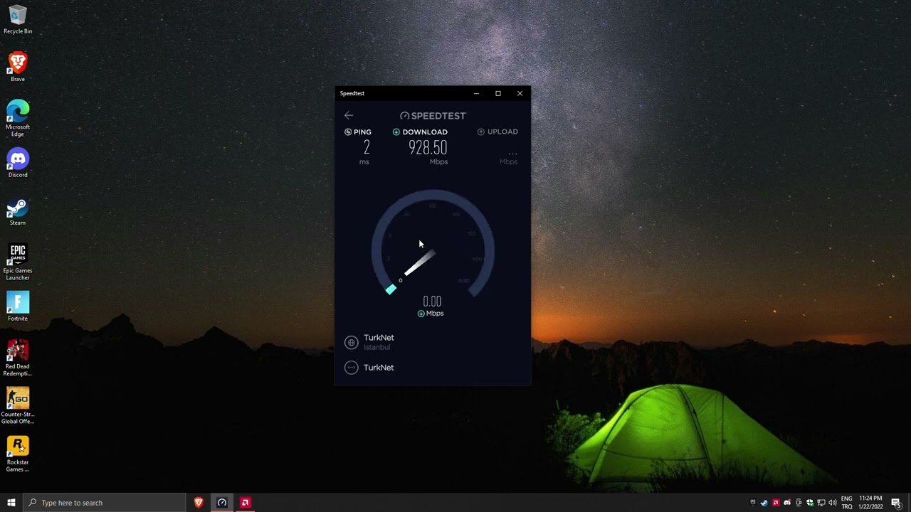This screenshot has width=911, height=512.
Task: Open the AMD software taskbar button
Action: [245, 503]
